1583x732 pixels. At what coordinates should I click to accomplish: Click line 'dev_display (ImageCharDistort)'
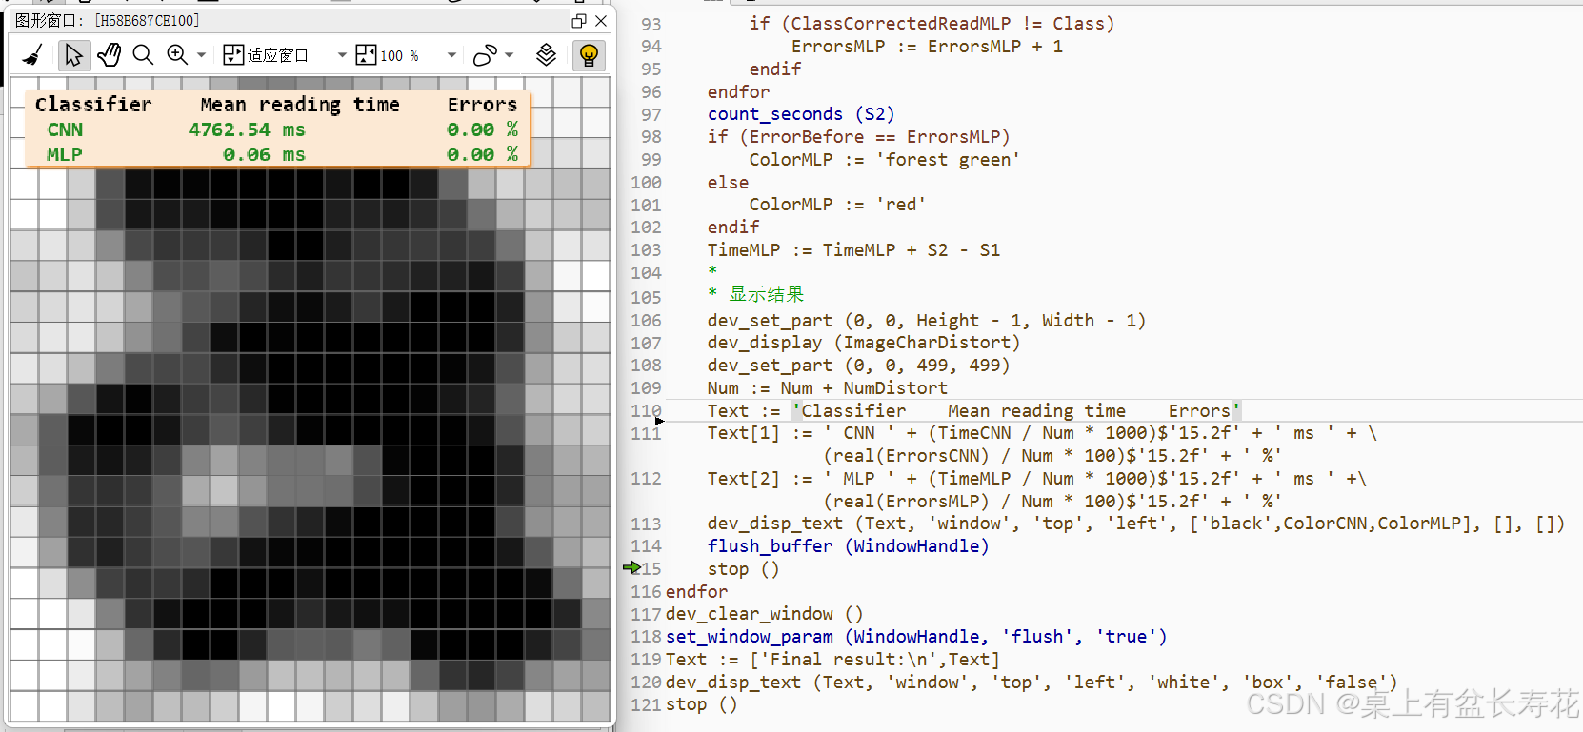point(864,342)
